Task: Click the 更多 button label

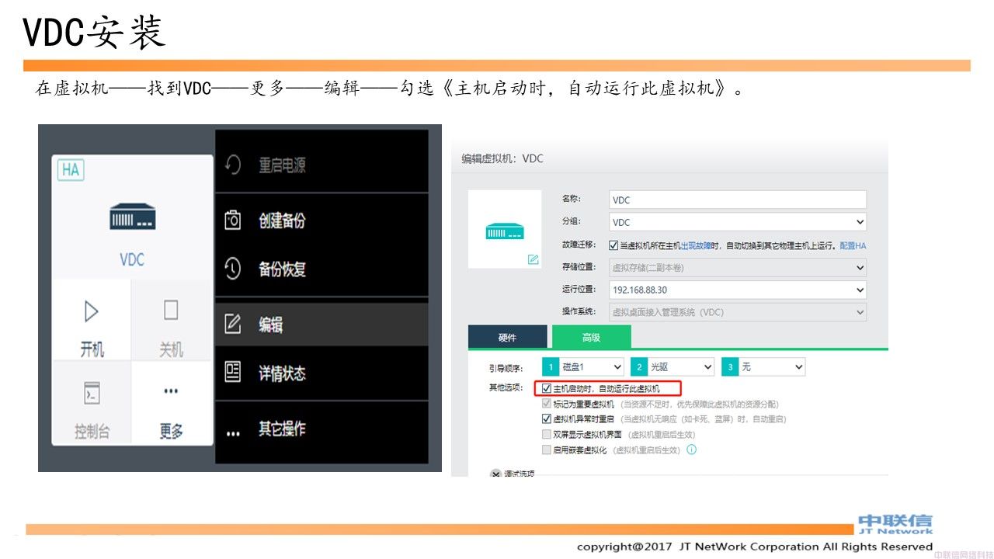Action: point(171,432)
